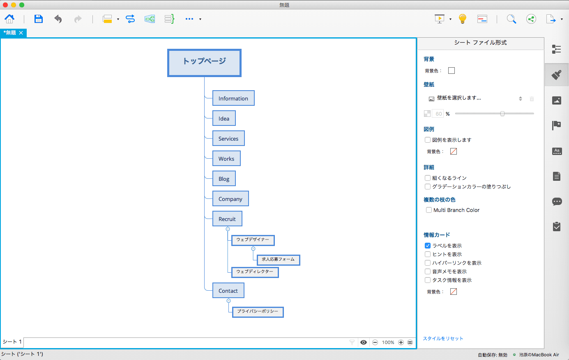Export the map file
The width and height of the screenshot is (569, 360).
tap(551, 19)
